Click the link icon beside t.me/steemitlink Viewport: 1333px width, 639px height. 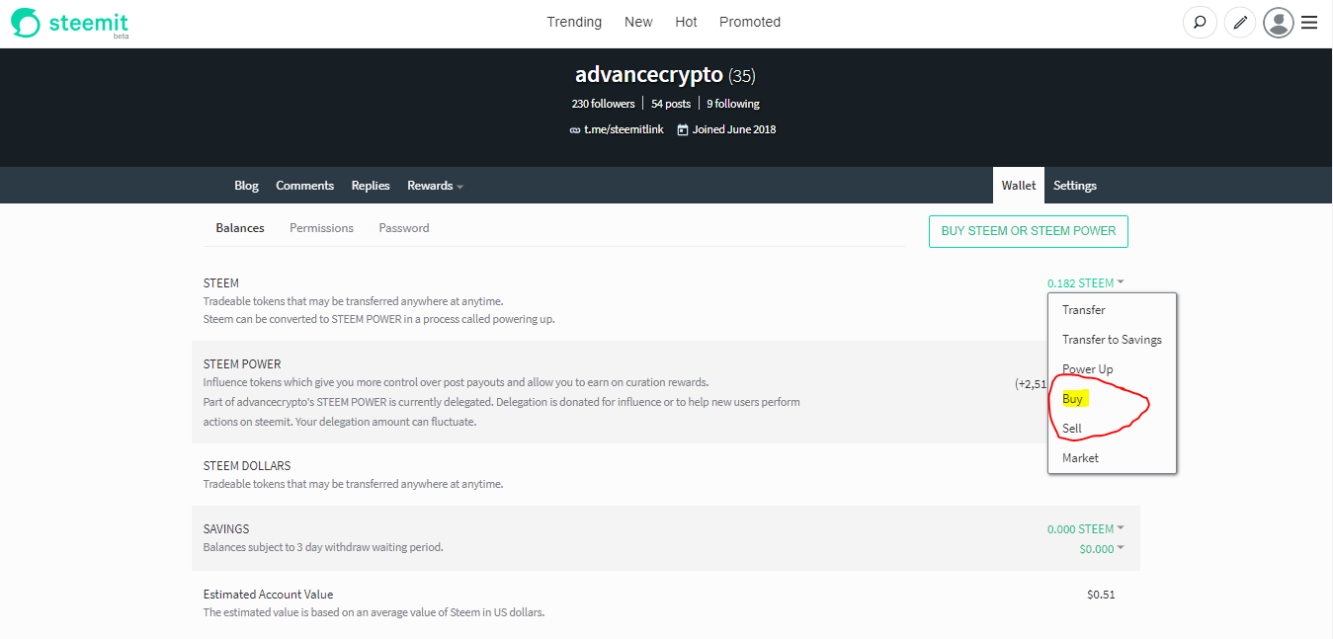pyautogui.click(x=575, y=129)
